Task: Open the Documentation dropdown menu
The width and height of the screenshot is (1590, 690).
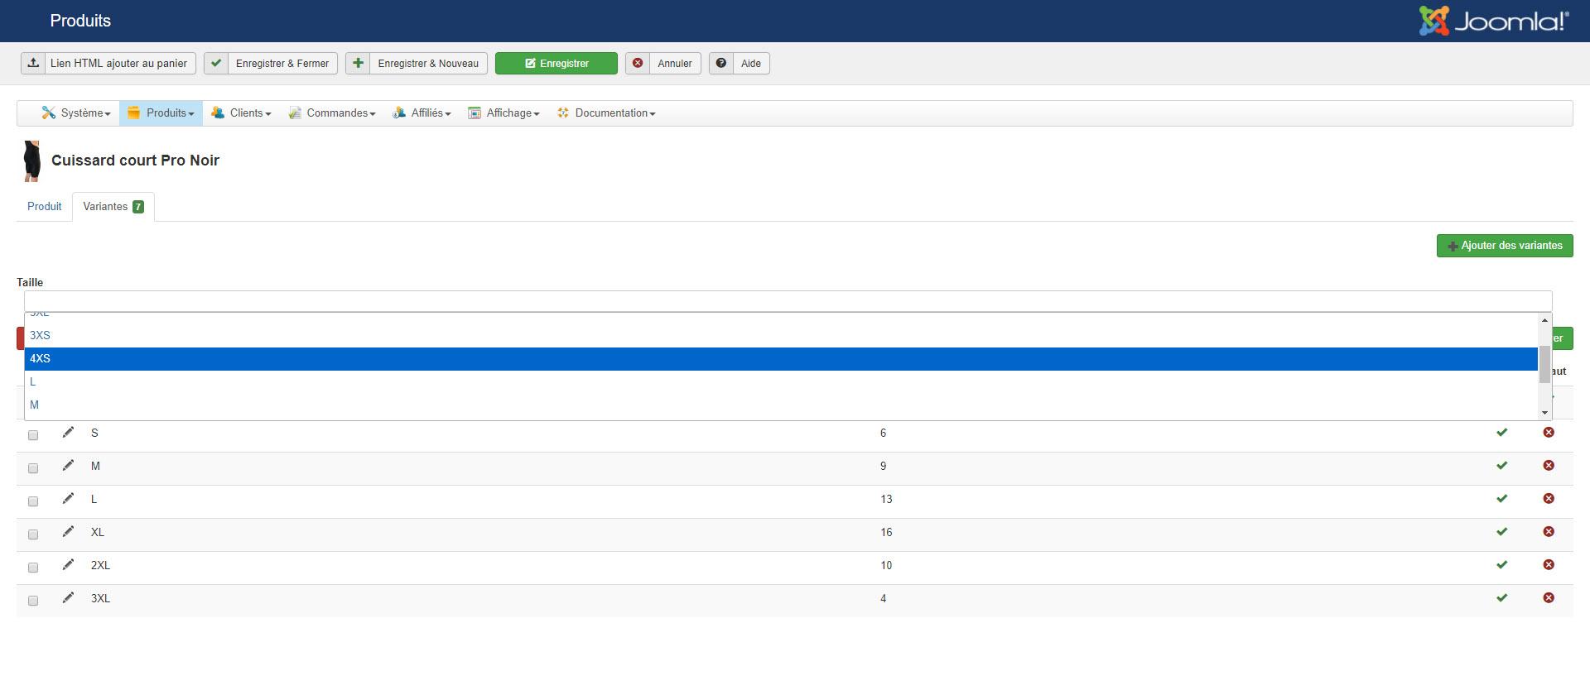Action: coord(606,113)
